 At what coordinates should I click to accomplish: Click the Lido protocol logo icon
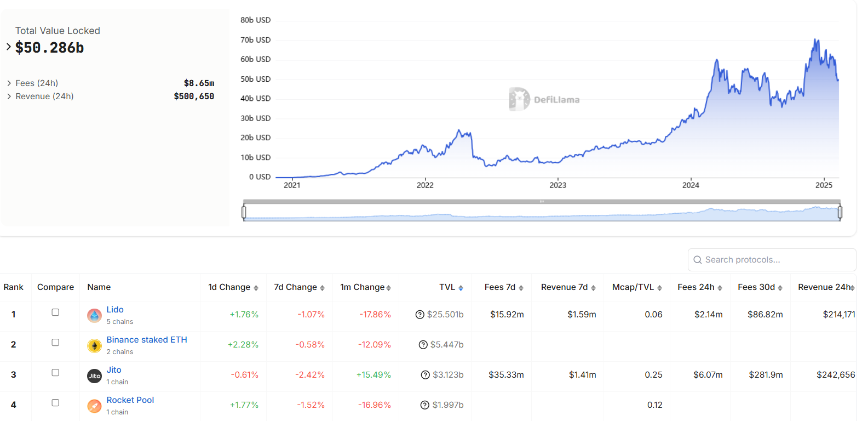click(94, 315)
